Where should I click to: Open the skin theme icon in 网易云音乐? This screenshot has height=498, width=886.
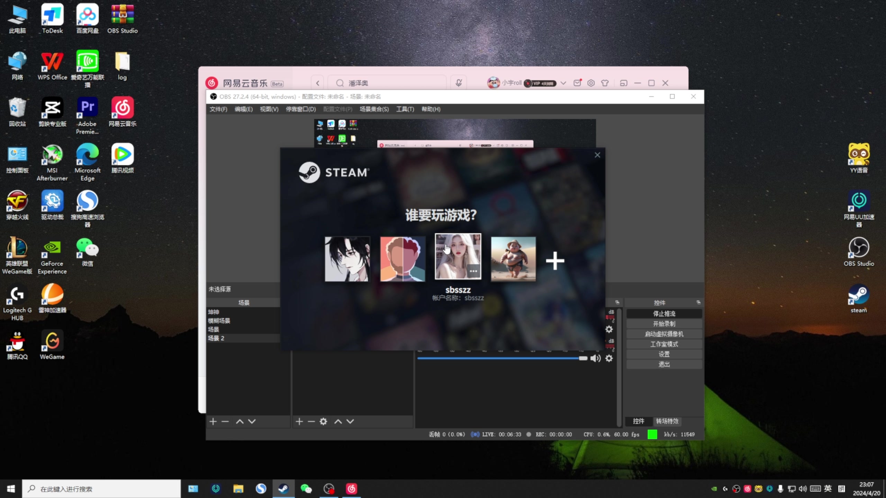pos(605,83)
